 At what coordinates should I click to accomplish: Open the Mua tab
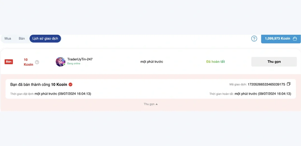click(8, 39)
